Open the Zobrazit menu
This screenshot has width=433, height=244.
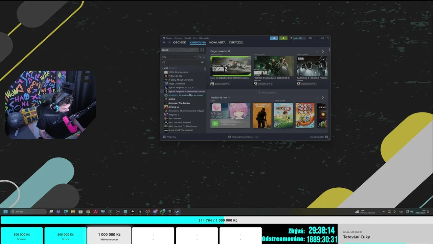tap(178, 38)
